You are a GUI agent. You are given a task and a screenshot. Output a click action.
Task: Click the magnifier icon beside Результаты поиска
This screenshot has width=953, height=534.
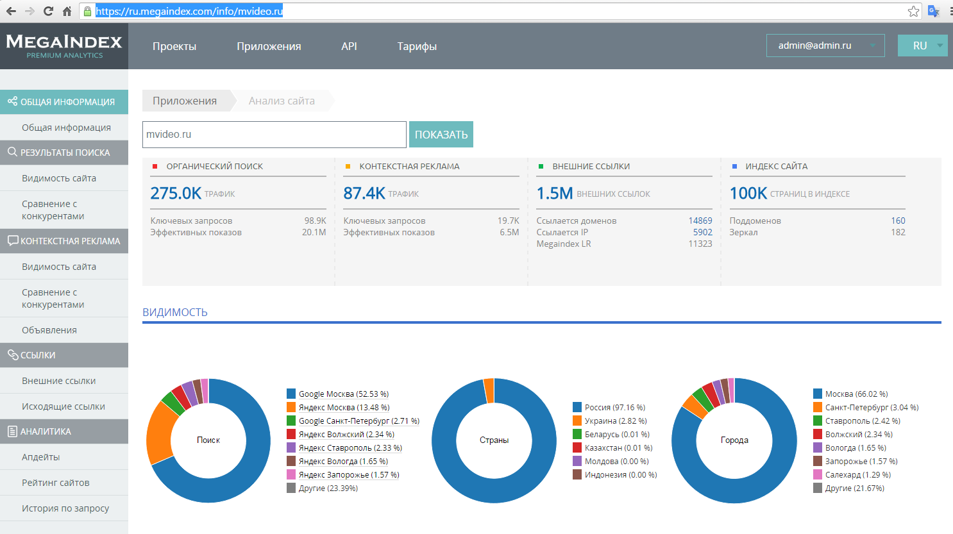(x=12, y=153)
